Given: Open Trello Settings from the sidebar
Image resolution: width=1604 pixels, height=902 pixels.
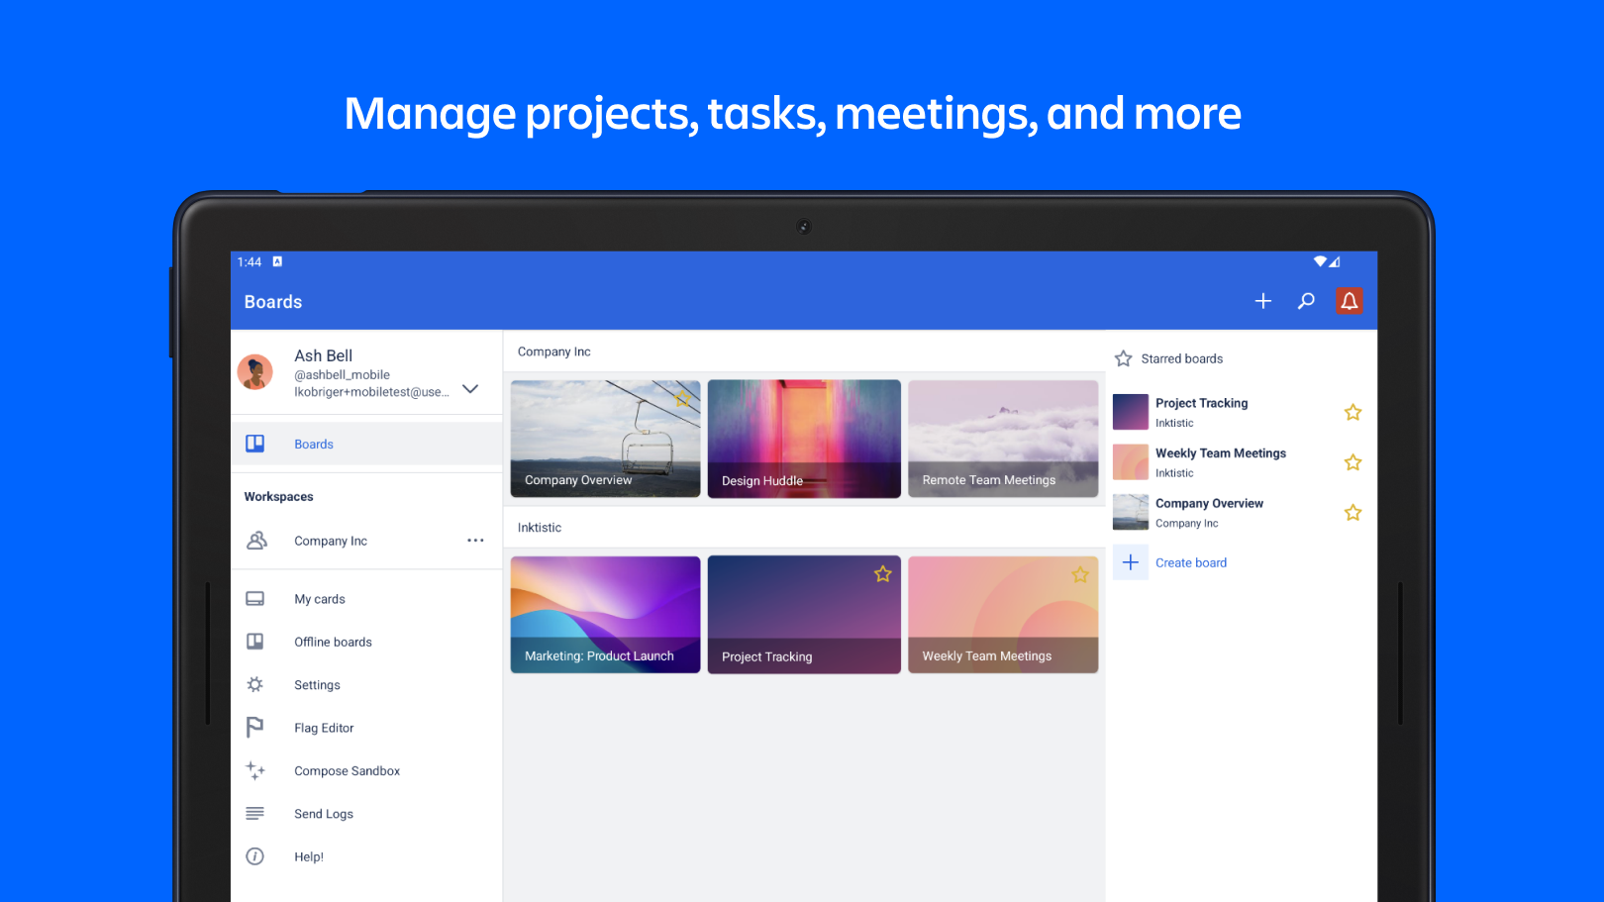Looking at the screenshot, I should click(x=317, y=684).
